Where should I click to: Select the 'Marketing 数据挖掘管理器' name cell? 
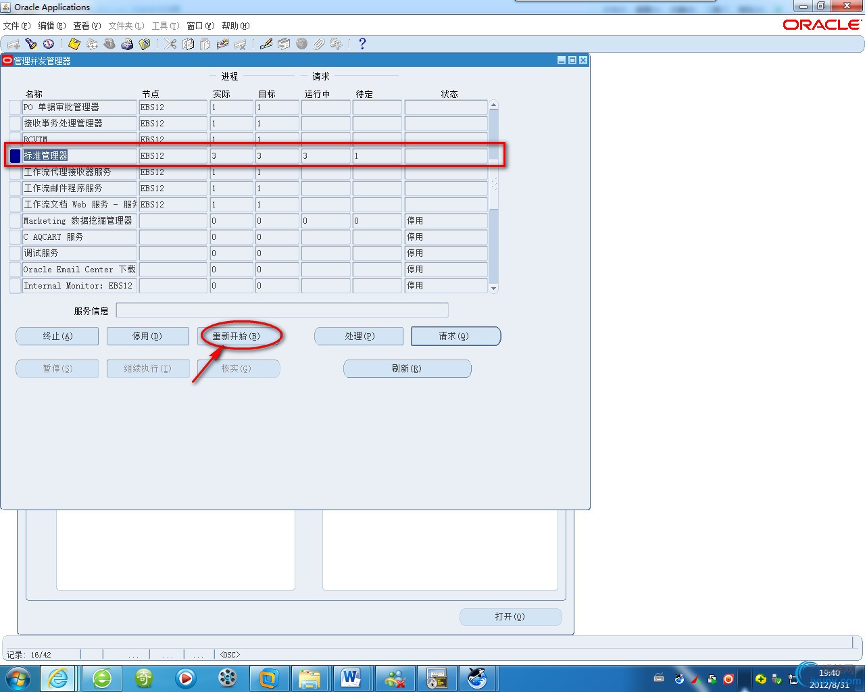80,221
